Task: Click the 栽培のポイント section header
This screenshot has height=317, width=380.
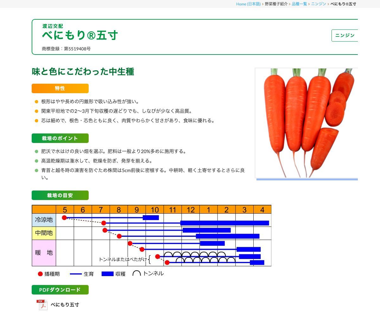Action: click(60, 138)
